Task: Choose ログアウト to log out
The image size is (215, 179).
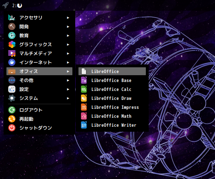Action: pos(39,110)
